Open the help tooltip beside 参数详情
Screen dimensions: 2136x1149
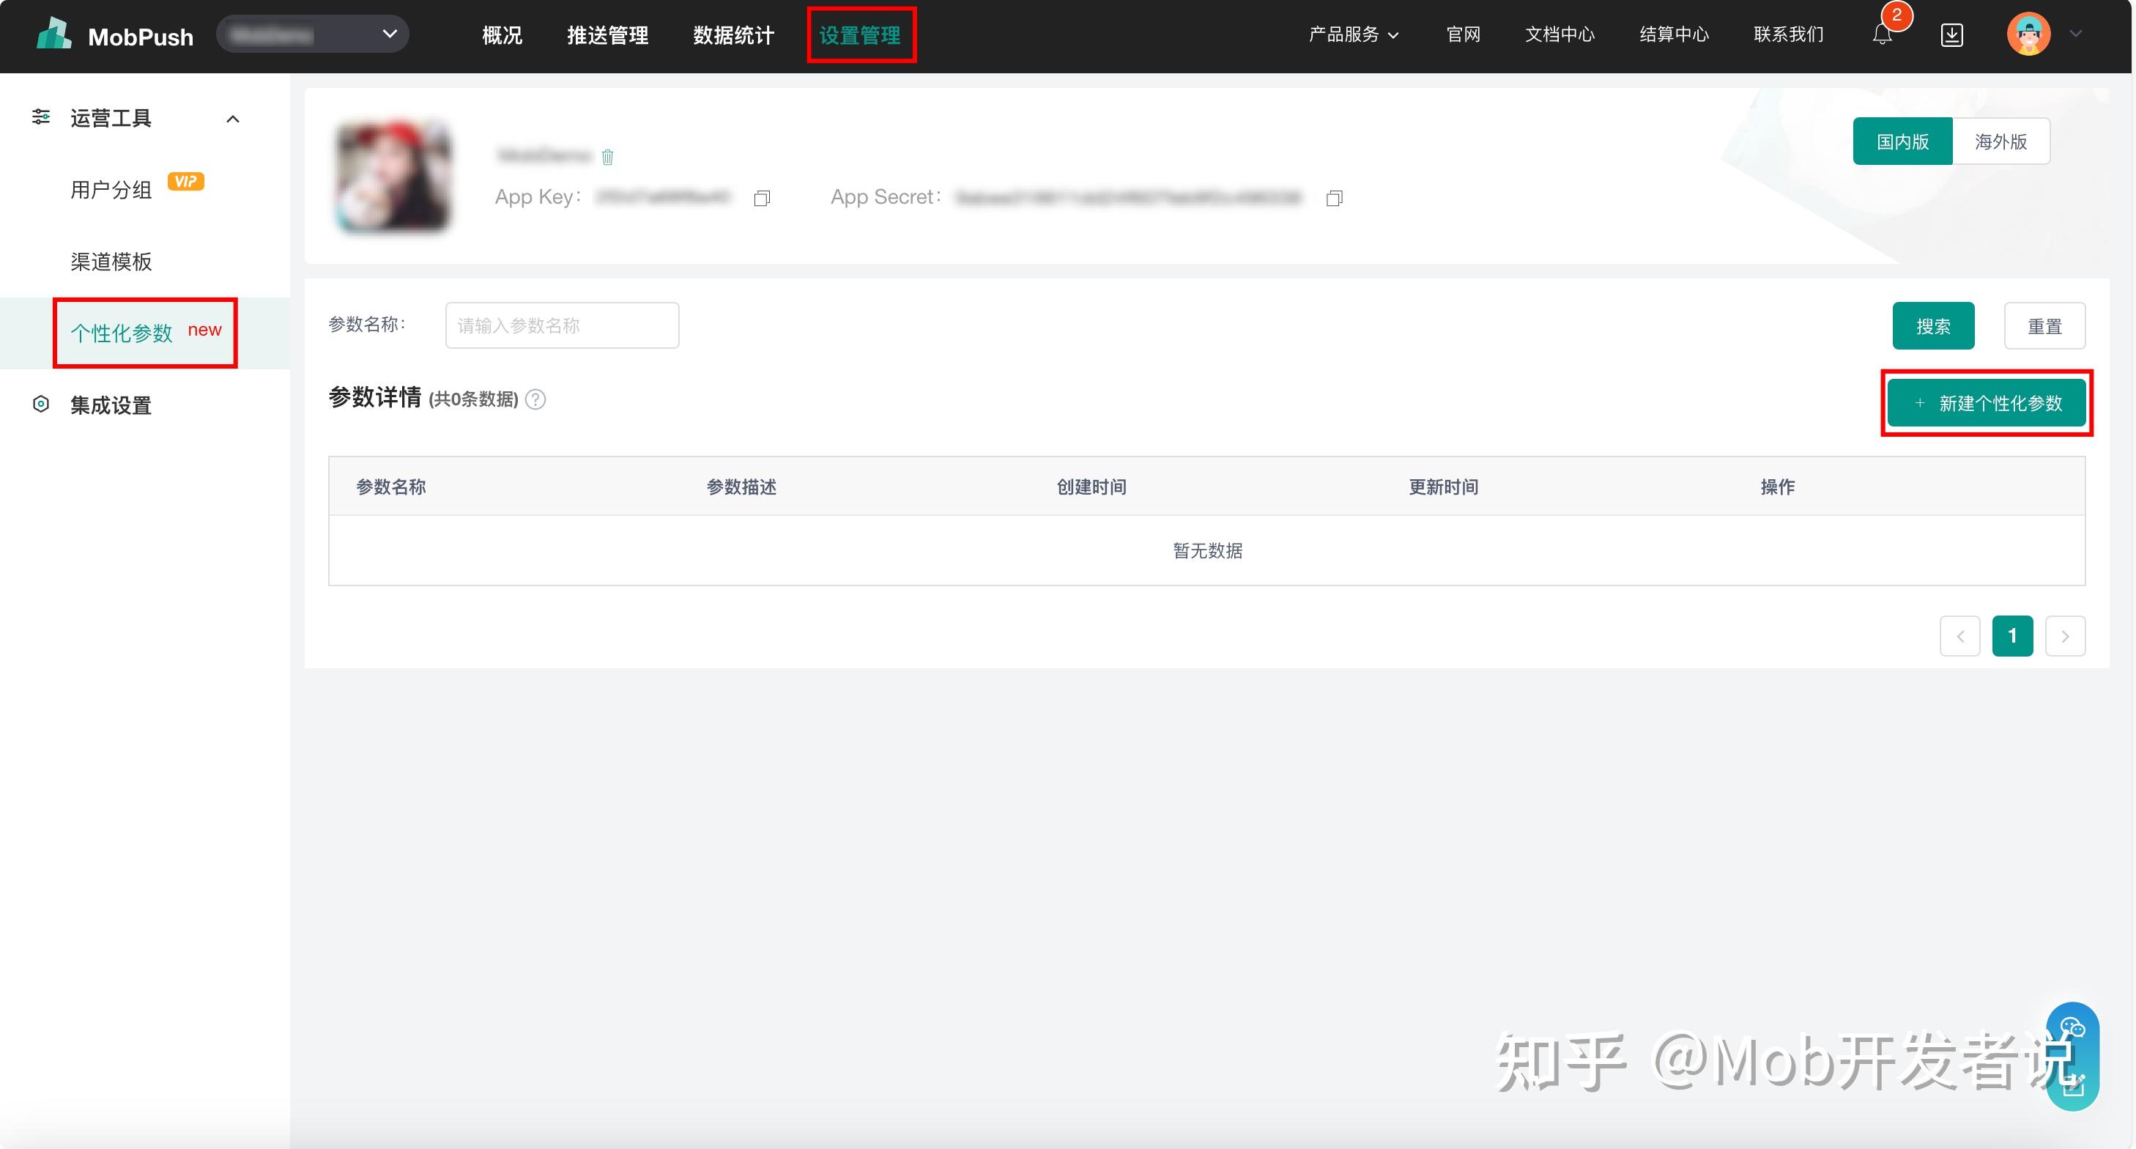click(535, 400)
